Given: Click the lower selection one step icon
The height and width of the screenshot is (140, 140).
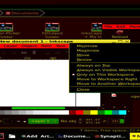Looking at the screenshot, I should [58, 53].
